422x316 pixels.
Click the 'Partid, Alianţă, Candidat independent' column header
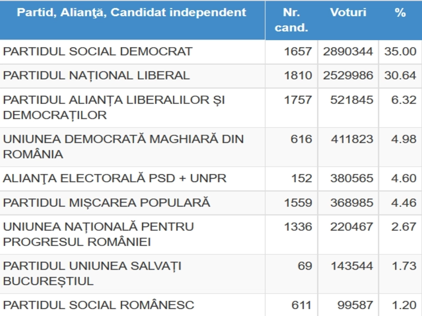(x=131, y=13)
